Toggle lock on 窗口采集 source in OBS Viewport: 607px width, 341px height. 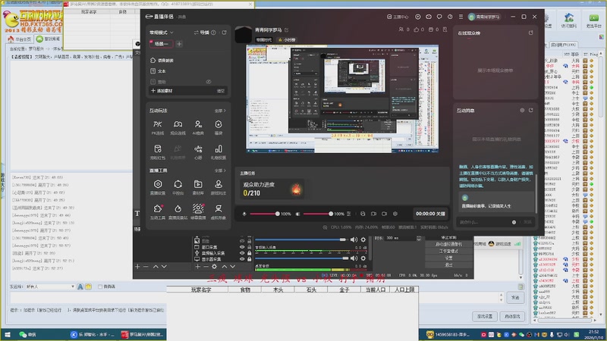250,247
